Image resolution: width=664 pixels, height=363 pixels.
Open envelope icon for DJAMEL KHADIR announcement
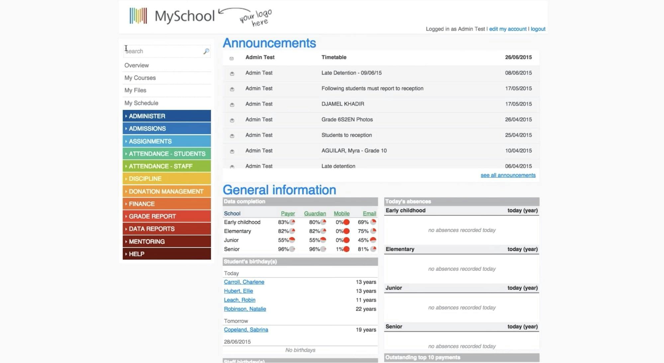coord(232,105)
